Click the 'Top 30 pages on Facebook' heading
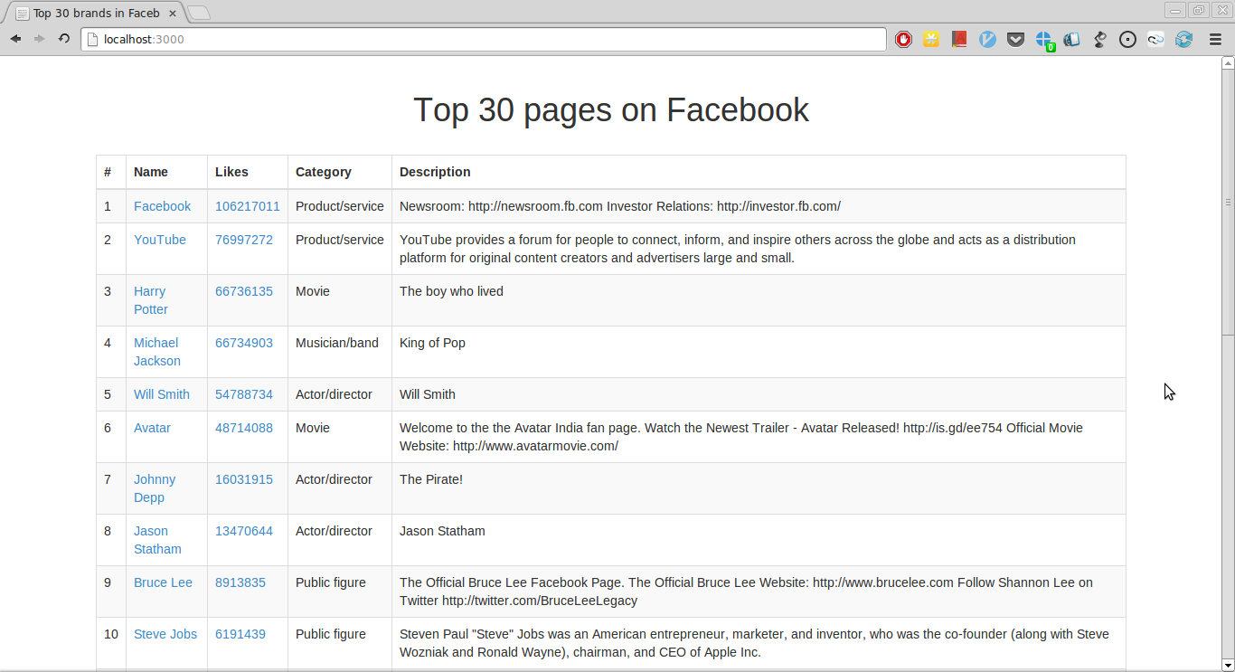Screen dimensions: 1235x672 (x=611, y=109)
